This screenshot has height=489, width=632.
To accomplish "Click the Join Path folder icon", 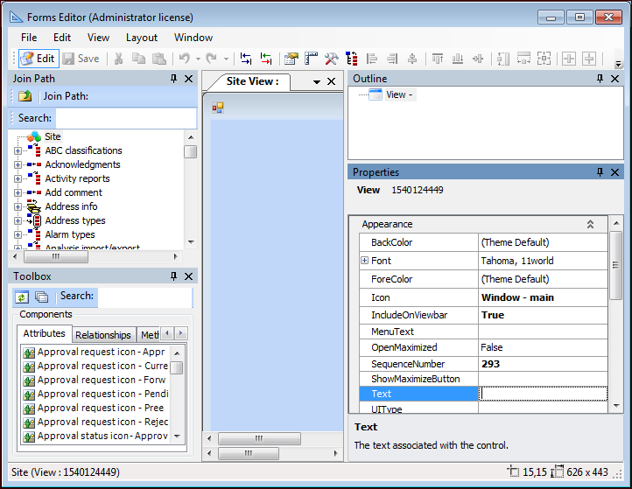I will point(25,96).
